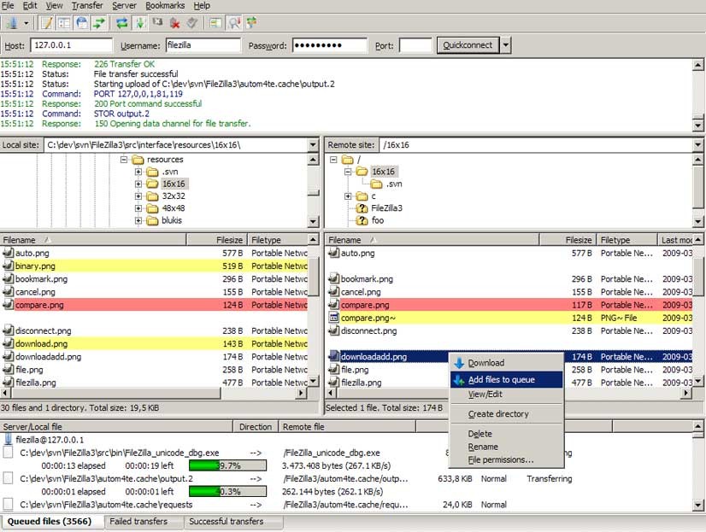The width and height of the screenshot is (706, 532).
Task: Open the Site Manager
Action: 11,23
